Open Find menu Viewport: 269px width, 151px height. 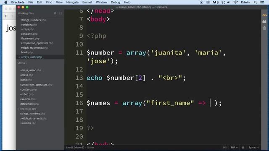(49, 2)
